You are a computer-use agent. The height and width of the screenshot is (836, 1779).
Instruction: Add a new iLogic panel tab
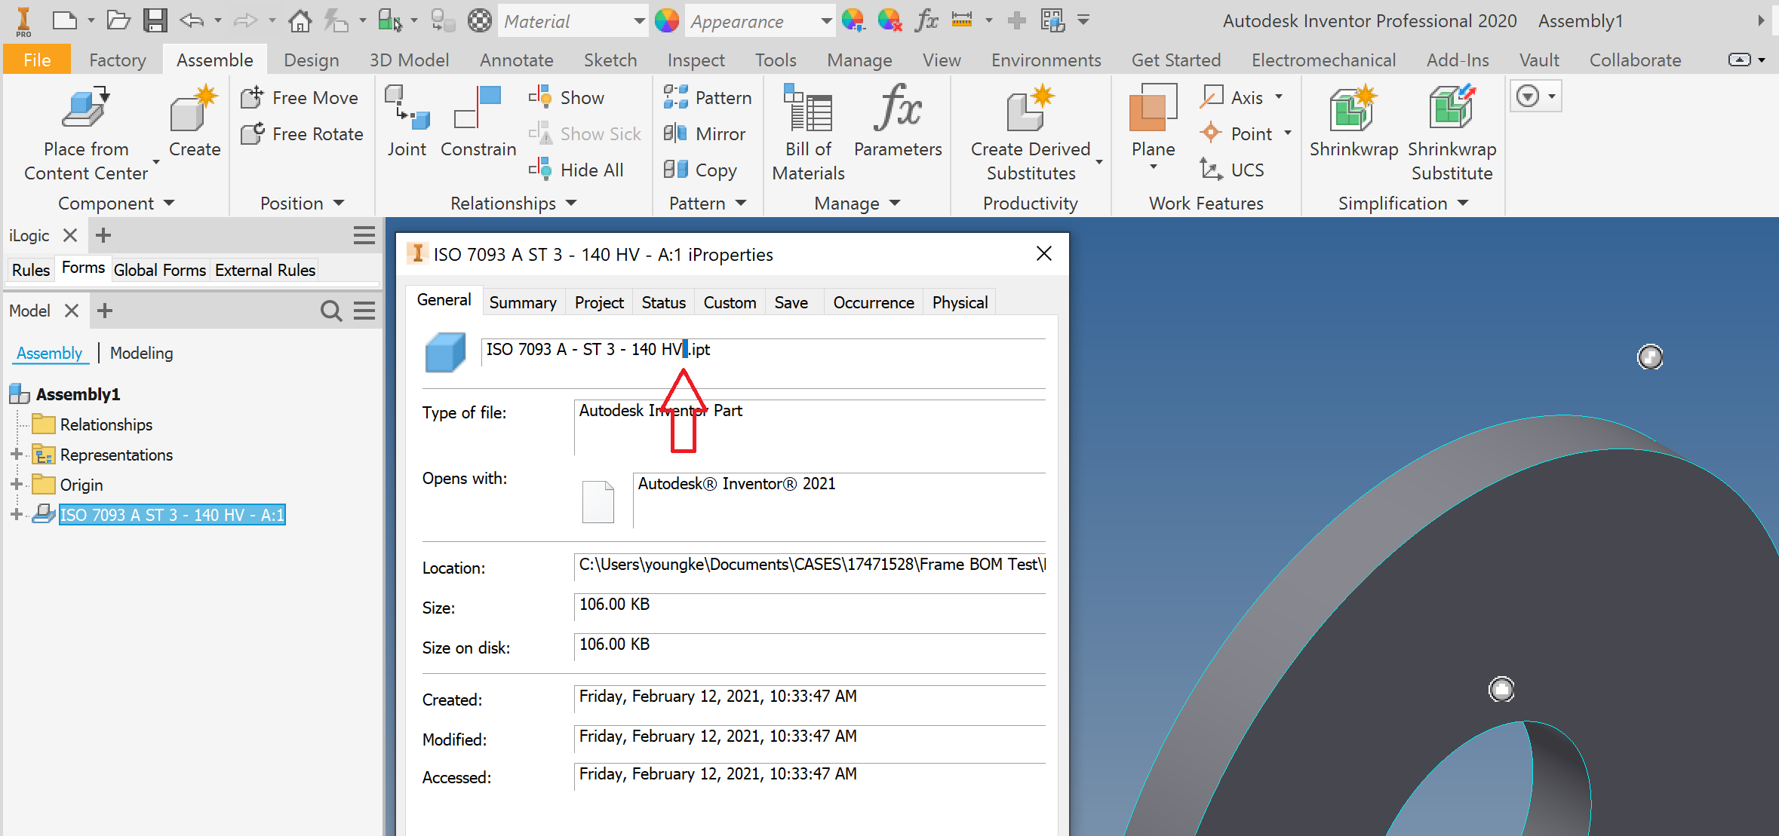coord(103,235)
